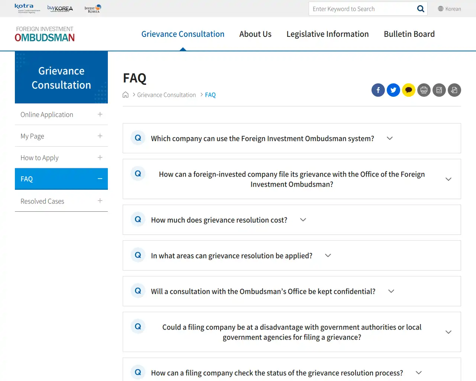
Task: Collapse the FAQ sidebar section
Action: 100,179
